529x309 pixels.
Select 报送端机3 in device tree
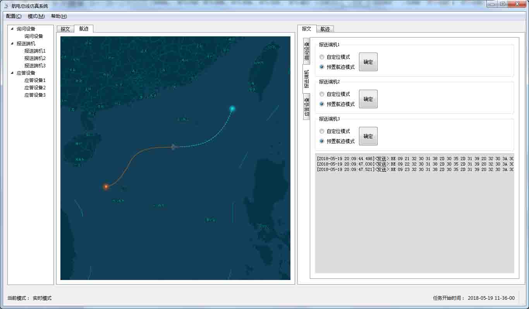point(35,65)
